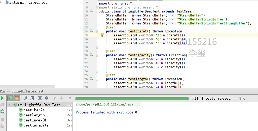The height and width of the screenshot is (131, 258).
Task: Click the grey stop square icon
Action: click(2, 120)
